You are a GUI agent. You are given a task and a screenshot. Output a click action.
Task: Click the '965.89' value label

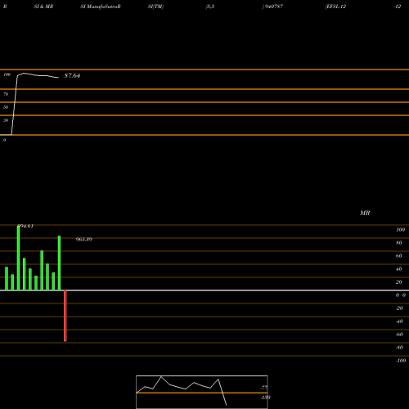point(84,240)
